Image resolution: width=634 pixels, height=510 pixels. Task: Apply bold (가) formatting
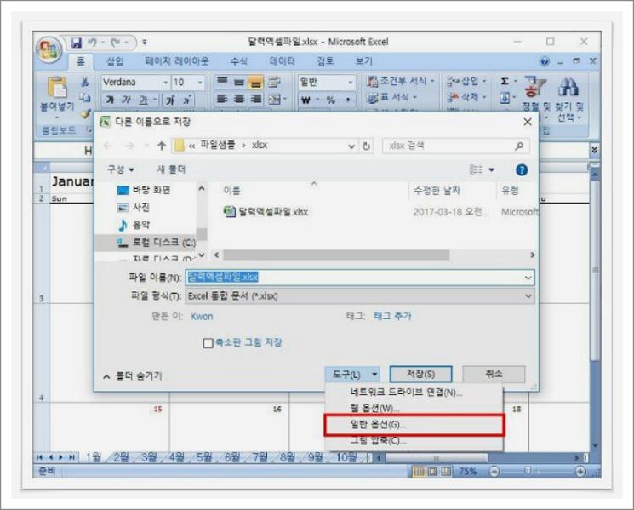[110, 100]
